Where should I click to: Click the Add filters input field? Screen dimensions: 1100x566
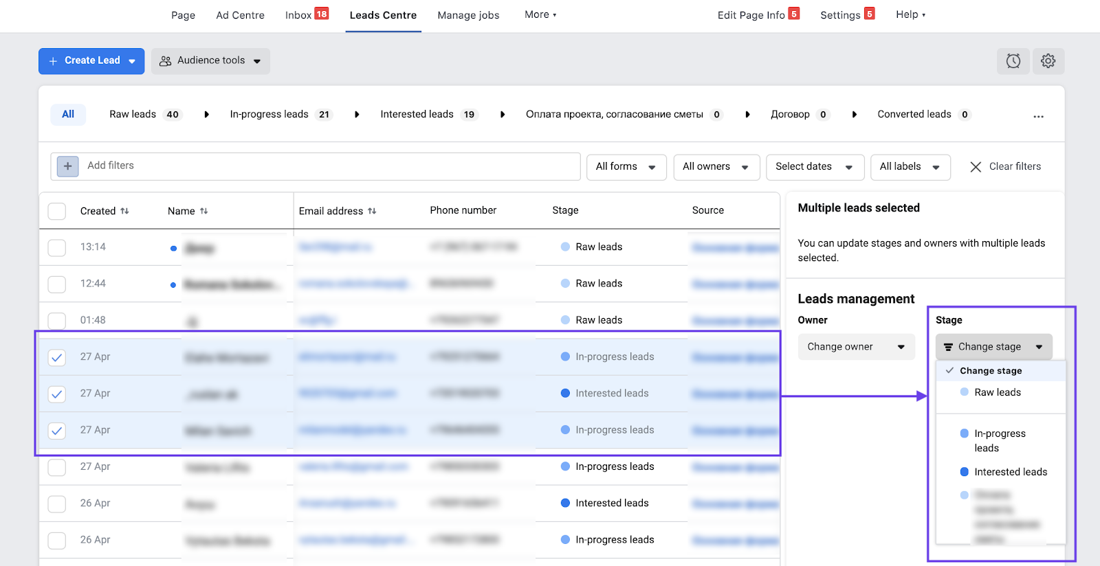316,166
